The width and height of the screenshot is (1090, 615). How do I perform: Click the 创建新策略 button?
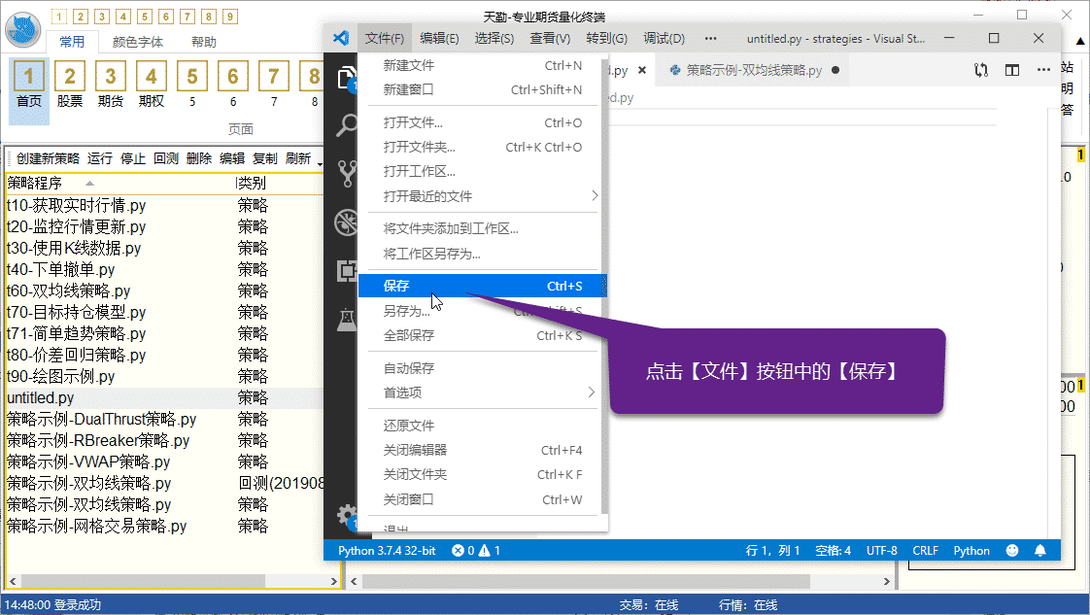click(48, 158)
